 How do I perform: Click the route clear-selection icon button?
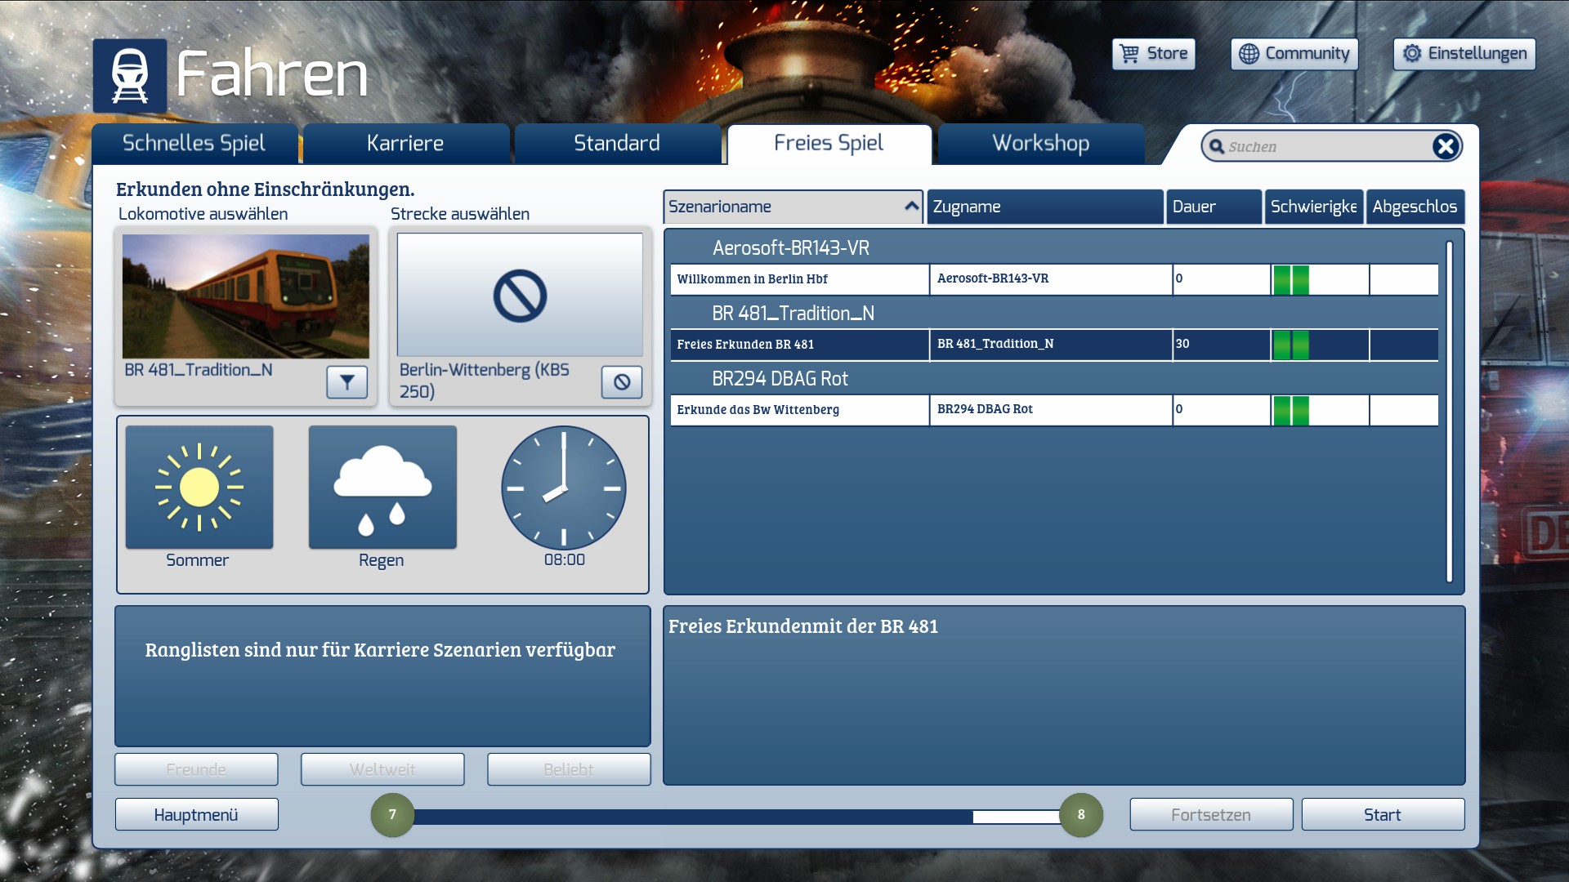coord(622,381)
